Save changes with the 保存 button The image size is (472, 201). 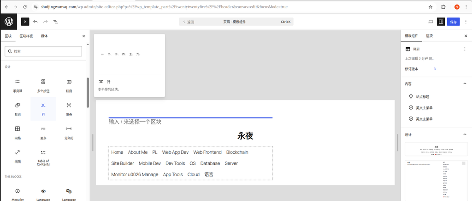(454, 22)
